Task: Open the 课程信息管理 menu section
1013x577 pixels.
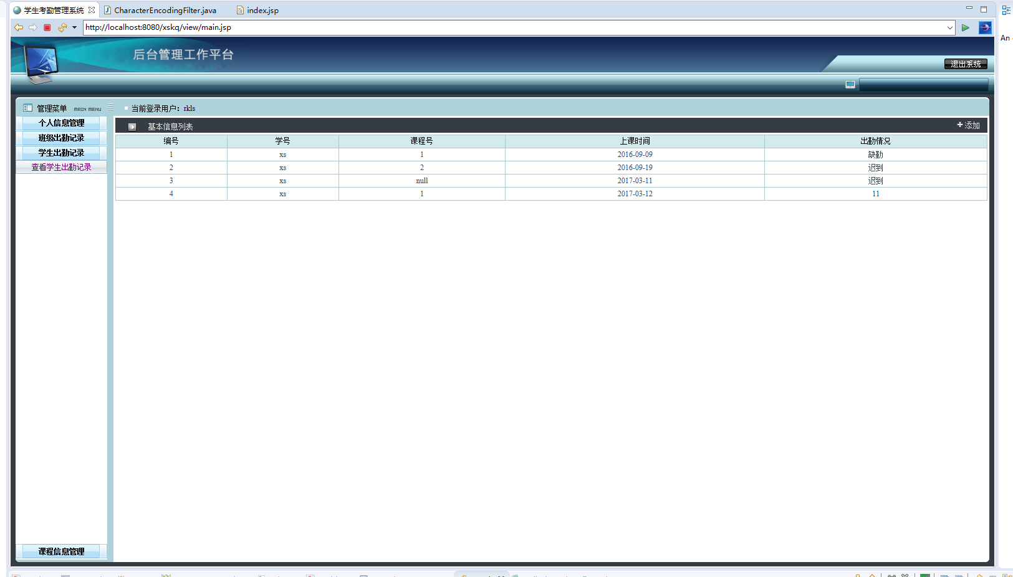Action: (x=61, y=551)
